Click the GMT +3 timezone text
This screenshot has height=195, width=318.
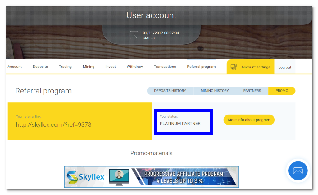(149, 38)
